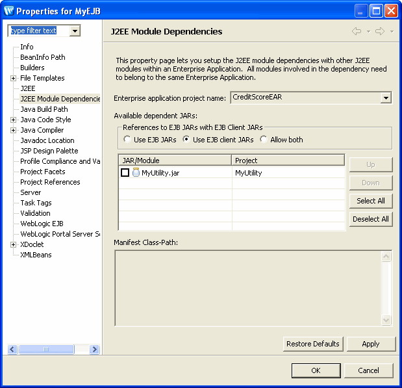The image size is (402, 388).
Task: Click the Apply button
Action: tap(371, 344)
